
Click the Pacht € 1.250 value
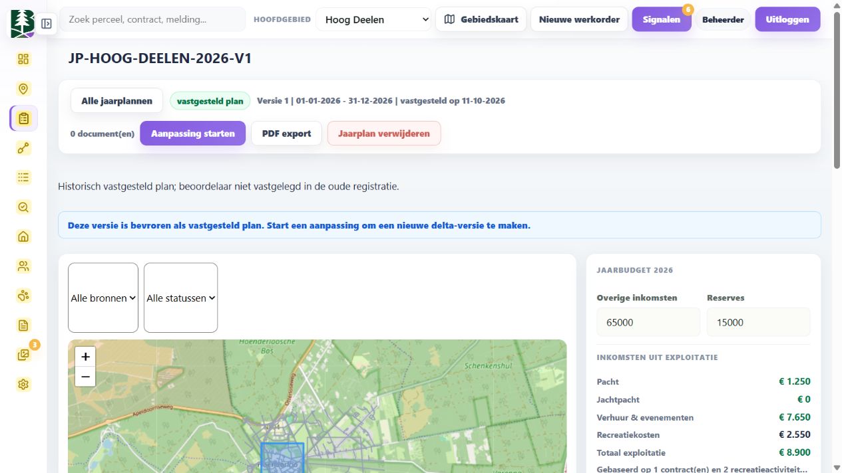pos(795,381)
